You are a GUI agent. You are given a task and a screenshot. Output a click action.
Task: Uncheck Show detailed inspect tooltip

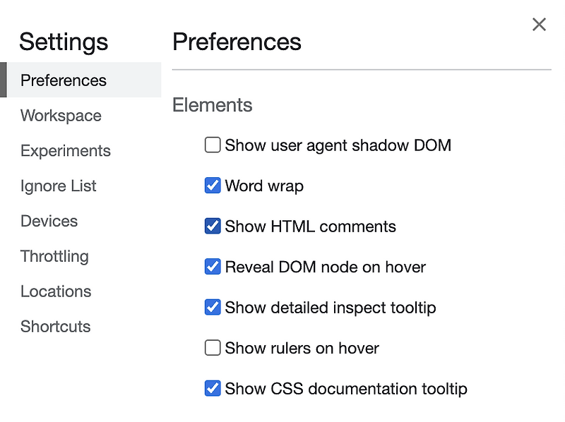point(213,308)
